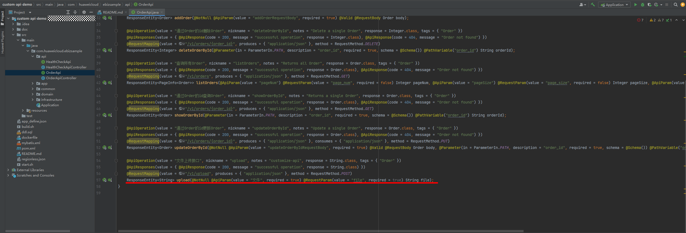This screenshot has height=233, width=686.
Task: Click the implemented-method gutter icon on line 42
Action: 110,83
